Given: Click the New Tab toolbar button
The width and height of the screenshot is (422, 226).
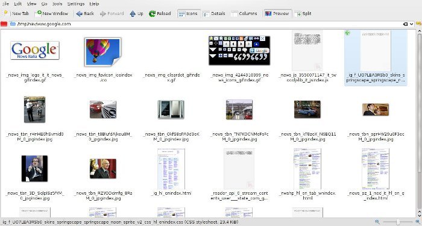Looking at the screenshot, I should [17, 13].
